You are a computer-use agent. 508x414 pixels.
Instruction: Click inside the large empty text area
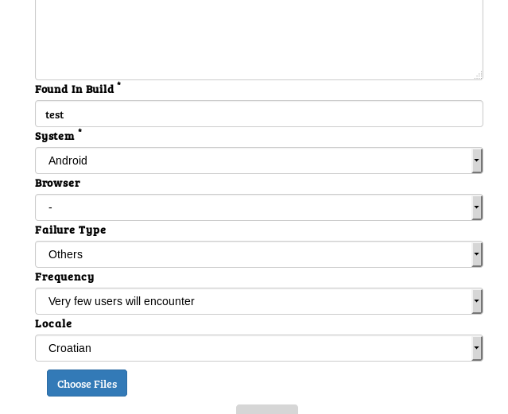[258, 36]
